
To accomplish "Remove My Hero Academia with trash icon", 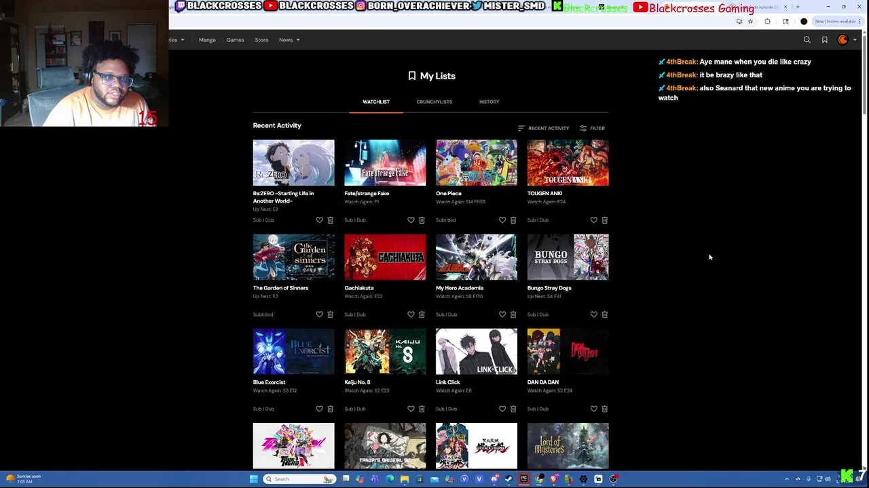I will [513, 314].
